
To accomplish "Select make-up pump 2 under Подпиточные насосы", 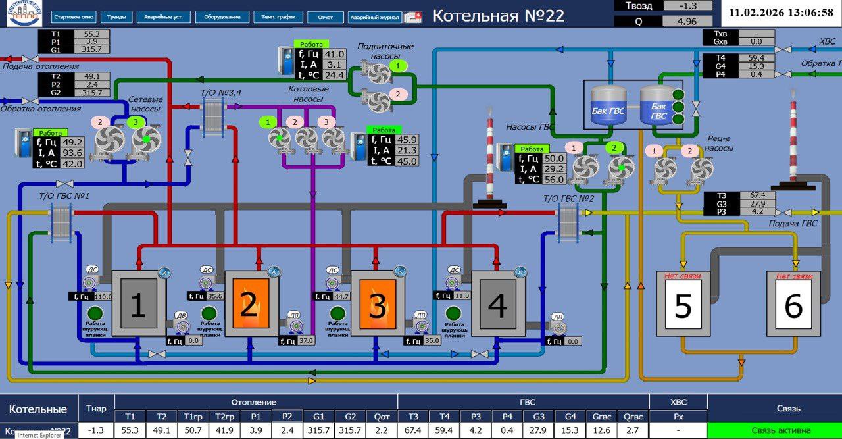I will [378, 101].
